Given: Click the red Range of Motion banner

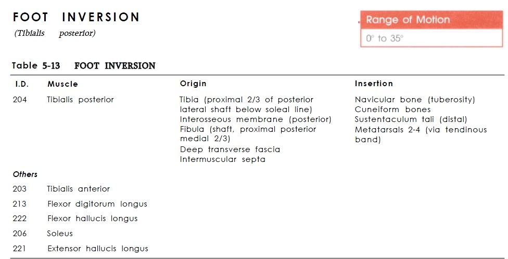Looking at the screenshot, I should 407,20.
